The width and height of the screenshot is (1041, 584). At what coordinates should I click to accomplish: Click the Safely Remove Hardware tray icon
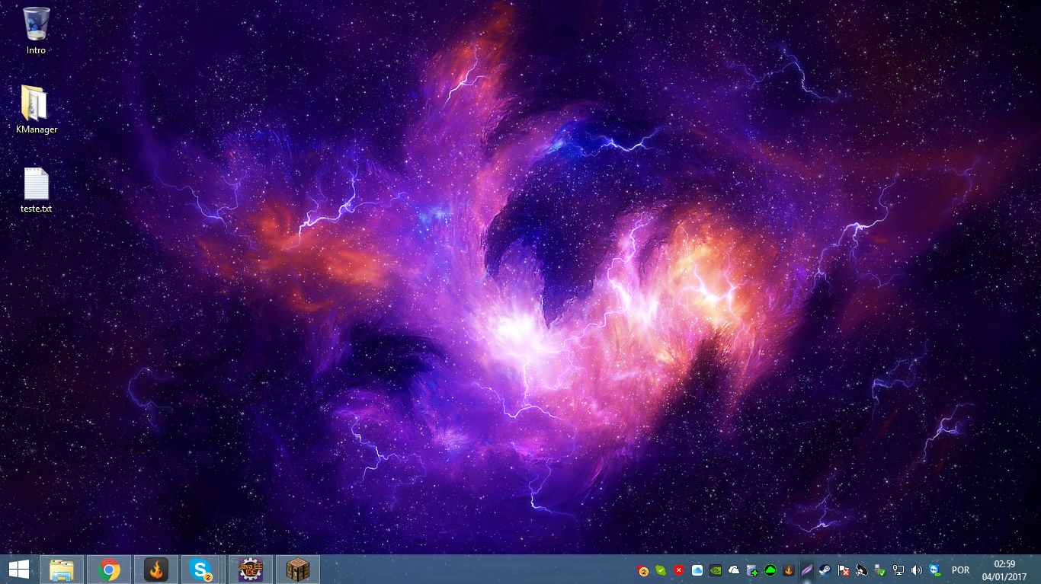(880, 570)
